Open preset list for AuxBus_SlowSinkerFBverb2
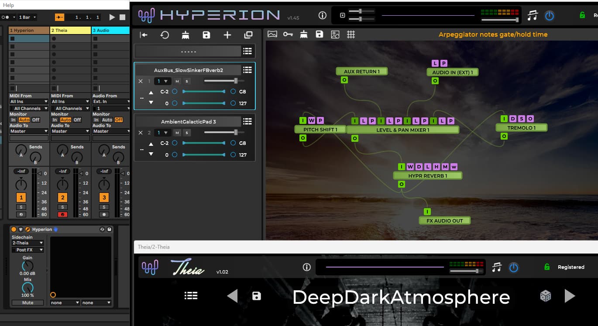The width and height of the screenshot is (598, 326). 247,70
